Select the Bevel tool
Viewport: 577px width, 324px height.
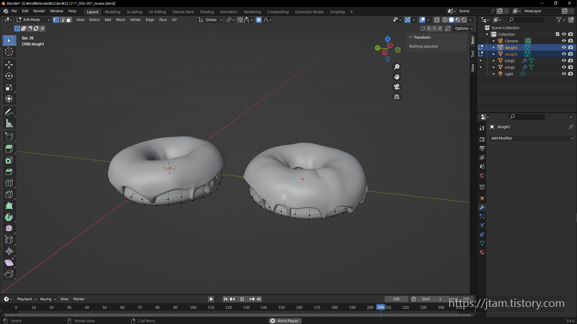click(x=9, y=172)
